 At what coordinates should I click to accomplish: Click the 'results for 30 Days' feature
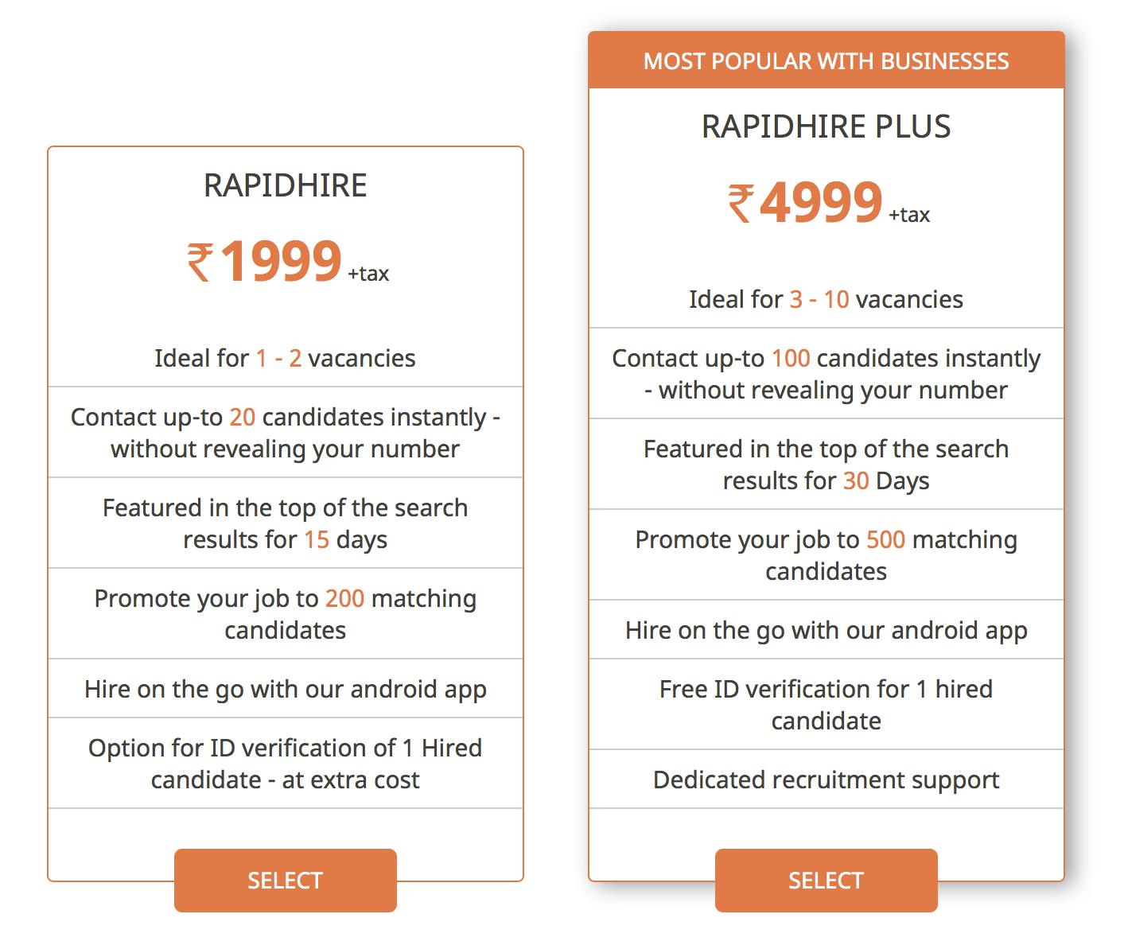coord(826,465)
